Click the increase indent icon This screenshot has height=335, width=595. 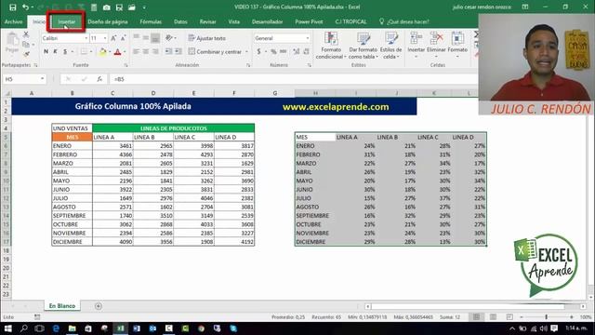[x=178, y=51]
